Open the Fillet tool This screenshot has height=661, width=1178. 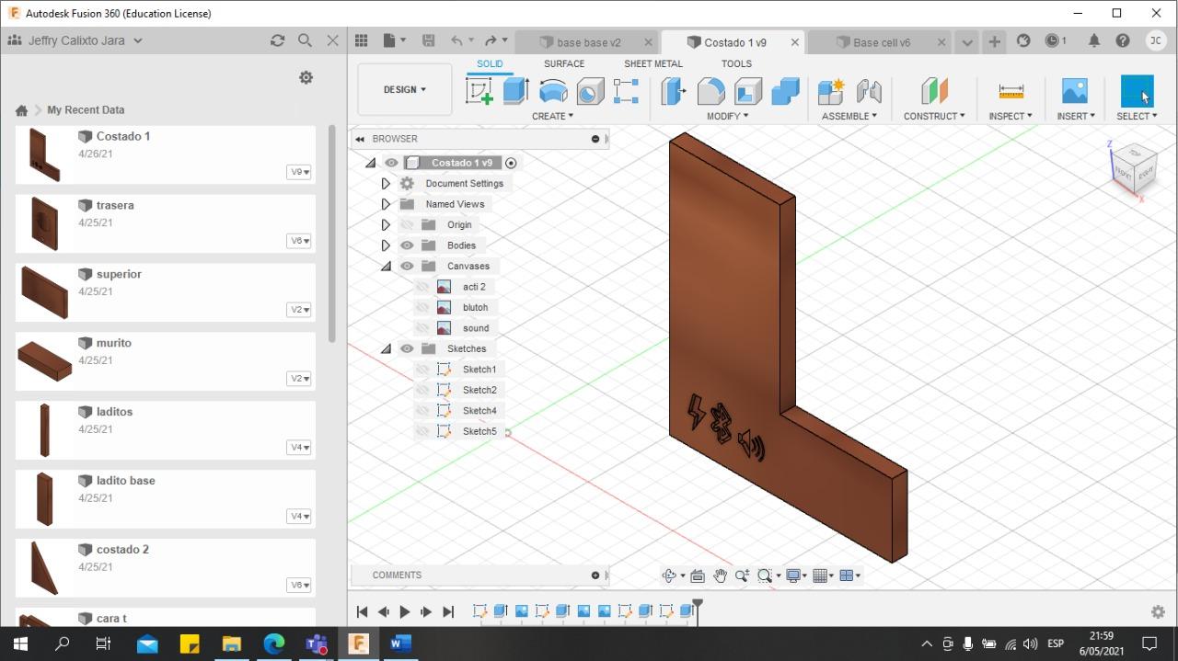point(710,91)
